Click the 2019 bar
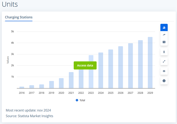 point(51,85)
